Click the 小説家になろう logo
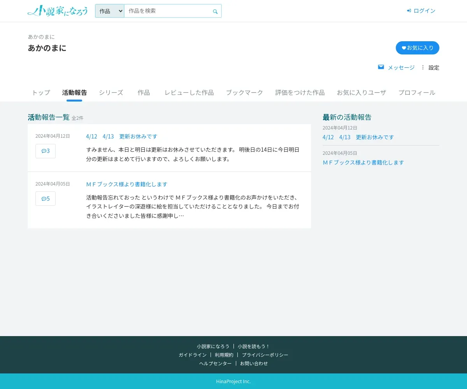467x389 pixels. [x=58, y=11]
